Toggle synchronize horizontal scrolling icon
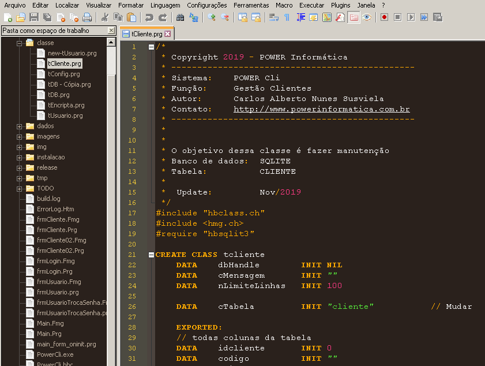The height and width of the screenshot is (366, 485). pos(256,17)
